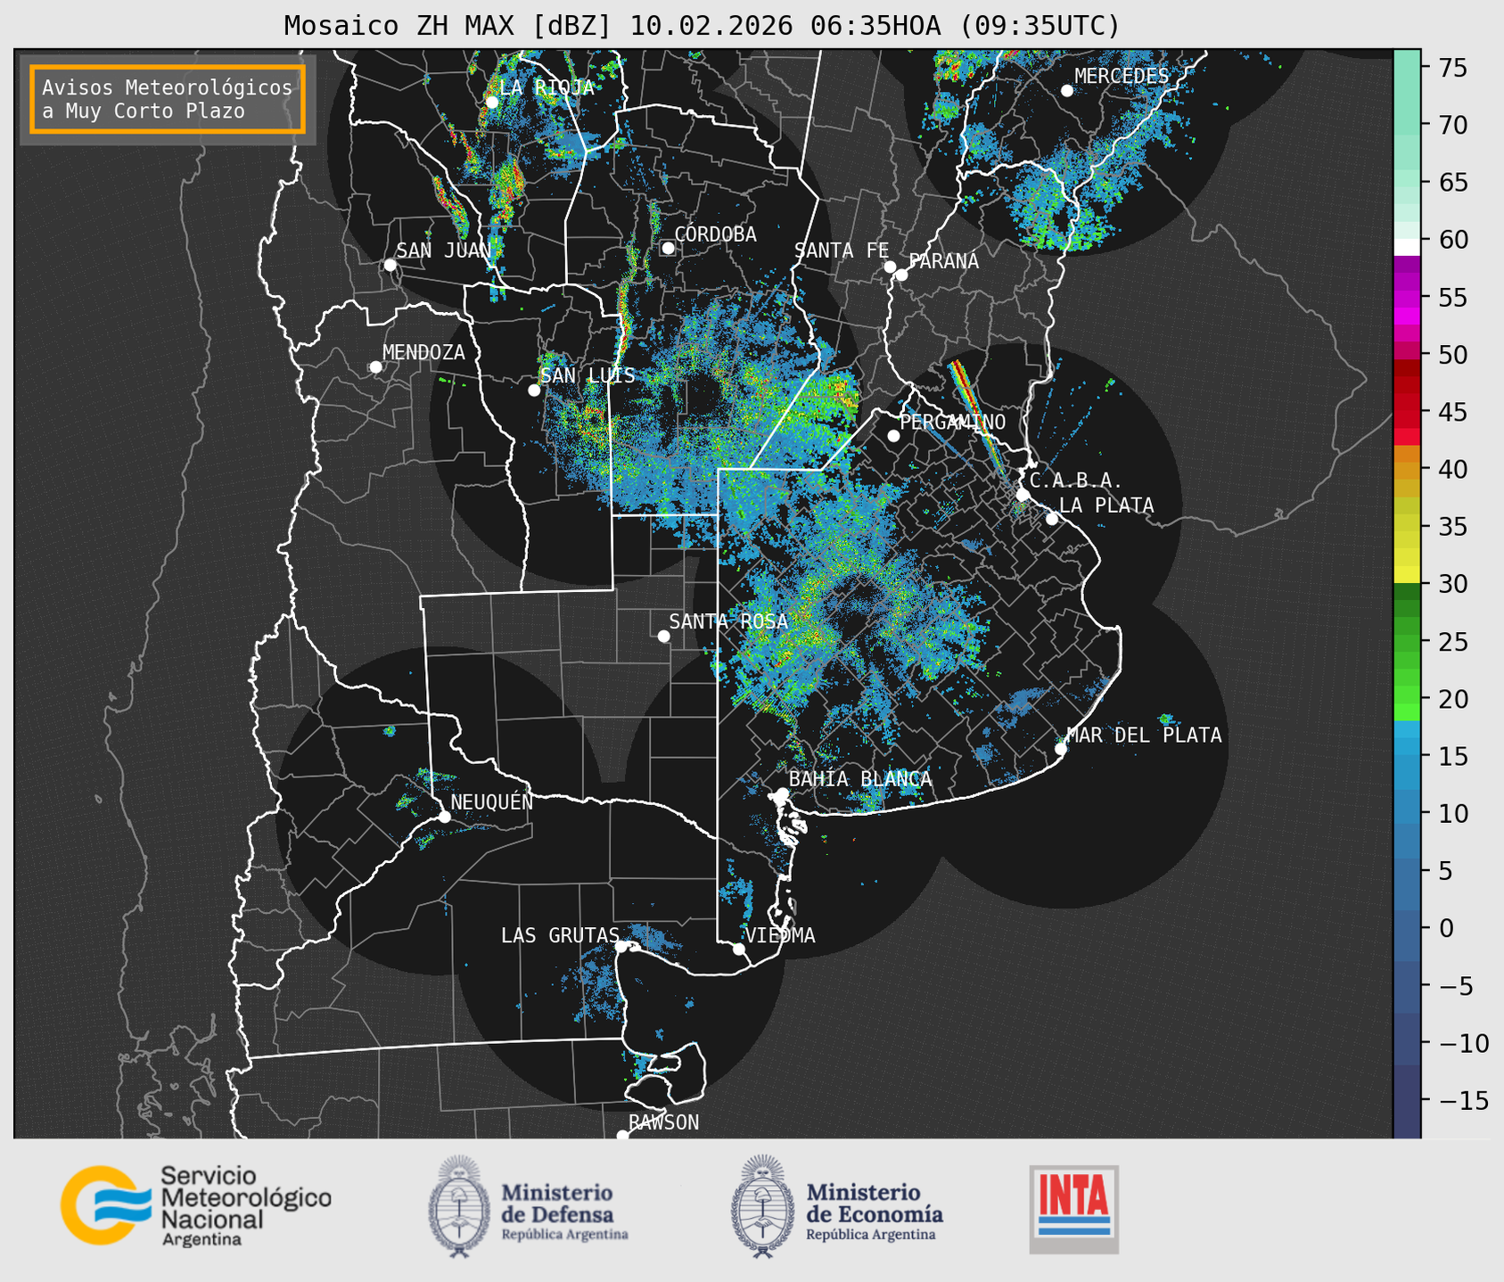Image resolution: width=1504 pixels, height=1282 pixels.
Task: Click the MENDOZA city marker dot
Action: tap(375, 366)
